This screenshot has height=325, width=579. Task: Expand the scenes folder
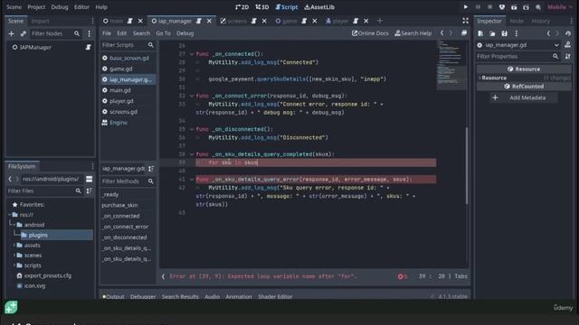point(14,255)
